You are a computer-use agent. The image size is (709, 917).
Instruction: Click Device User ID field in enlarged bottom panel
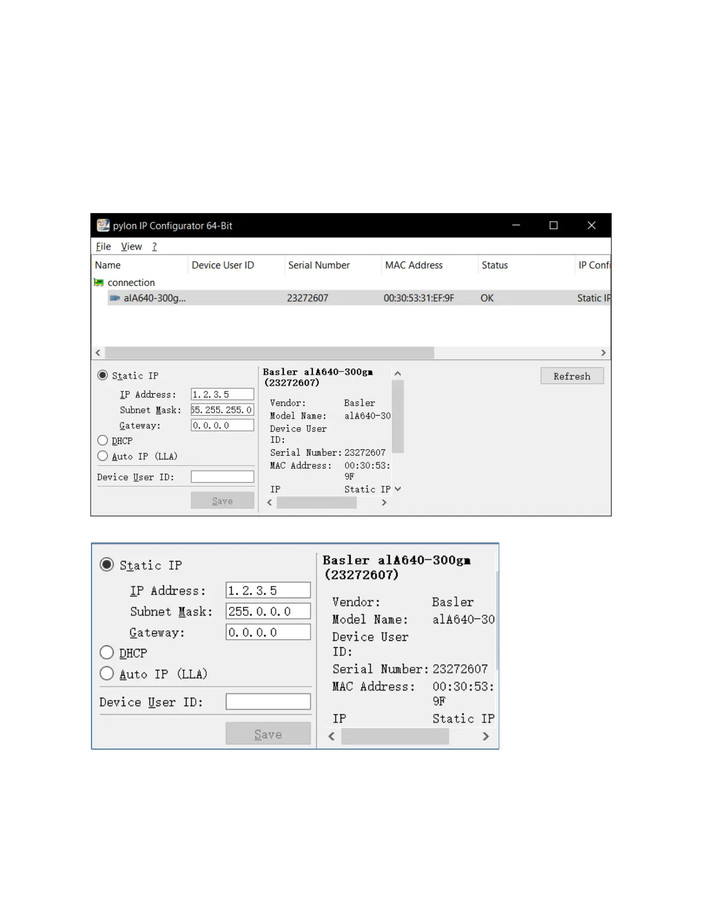268,702
